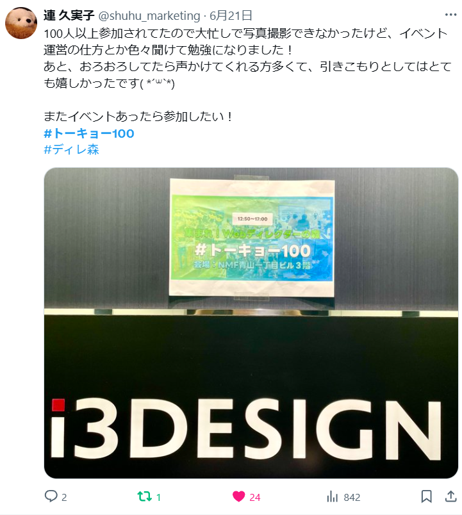Click the tweet text about イベント運営
This screenshot has width=462, height=515.
[x=247, y=58]
